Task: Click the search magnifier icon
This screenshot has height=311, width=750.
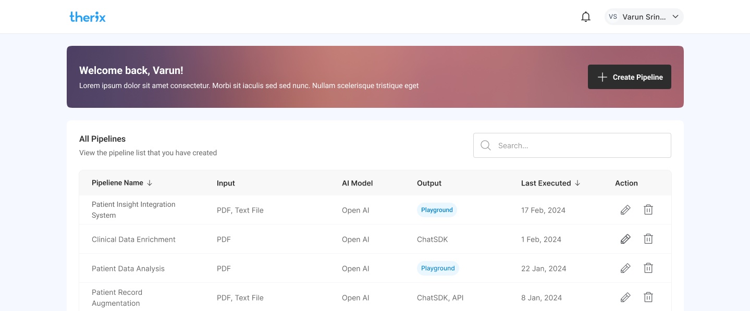Action: coord(486,145)
